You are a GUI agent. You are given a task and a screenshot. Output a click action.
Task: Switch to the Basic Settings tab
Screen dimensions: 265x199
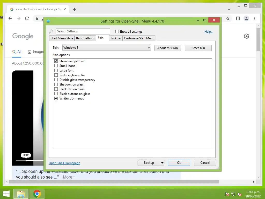coord(85,38)
